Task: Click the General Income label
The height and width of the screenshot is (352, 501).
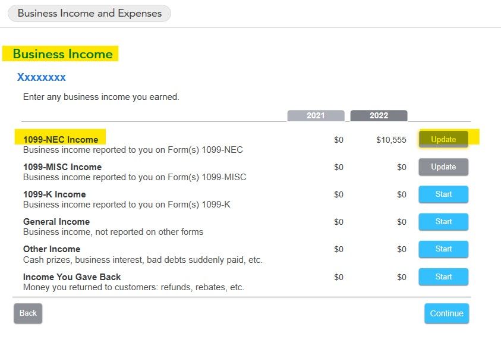Action: coord(56,222)
